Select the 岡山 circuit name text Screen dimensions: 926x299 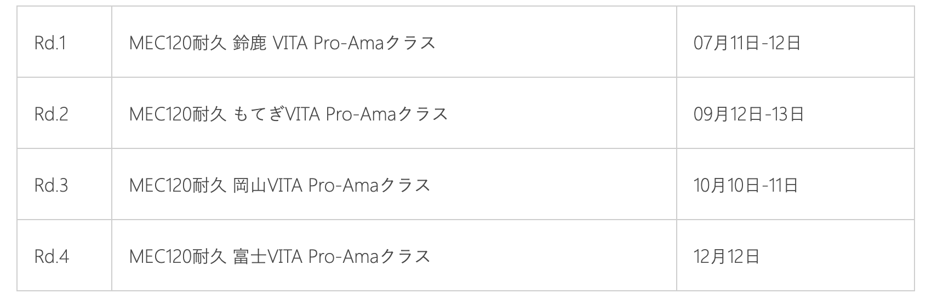(x=249, y=185)
